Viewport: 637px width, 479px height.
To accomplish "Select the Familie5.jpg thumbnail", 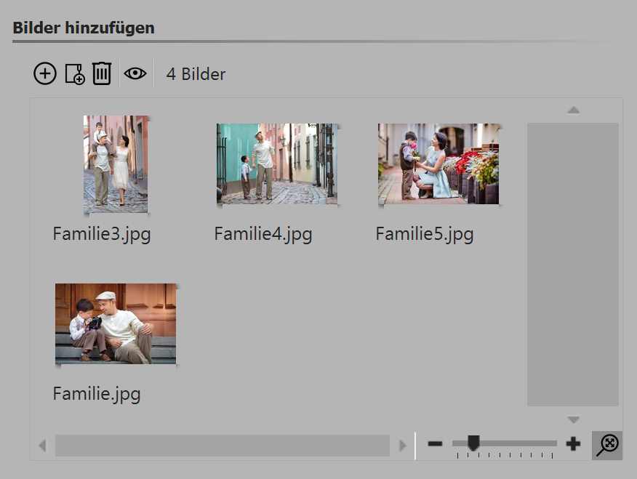I will pos(438,164).
